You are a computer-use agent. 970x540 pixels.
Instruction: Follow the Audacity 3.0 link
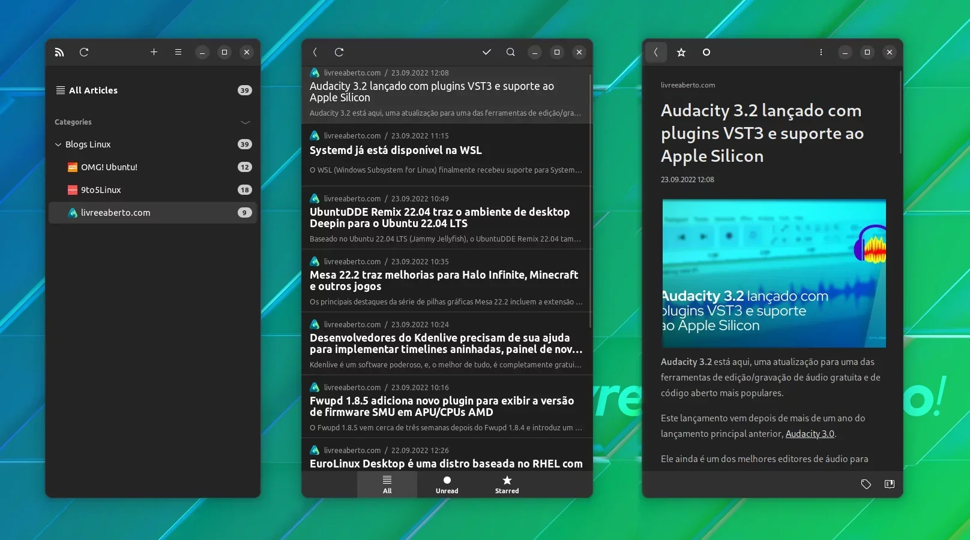(x=810, y=434)
